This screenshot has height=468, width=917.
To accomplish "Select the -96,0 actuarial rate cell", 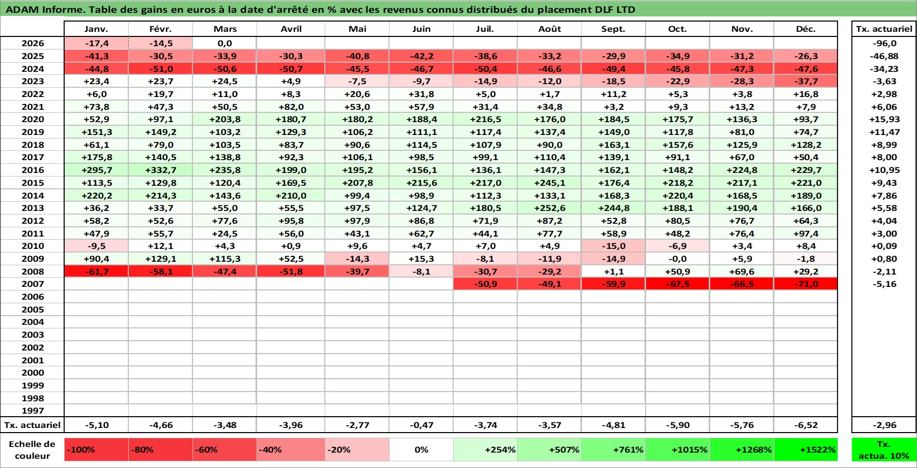I will pyautogui.click(x=884, y=43).
